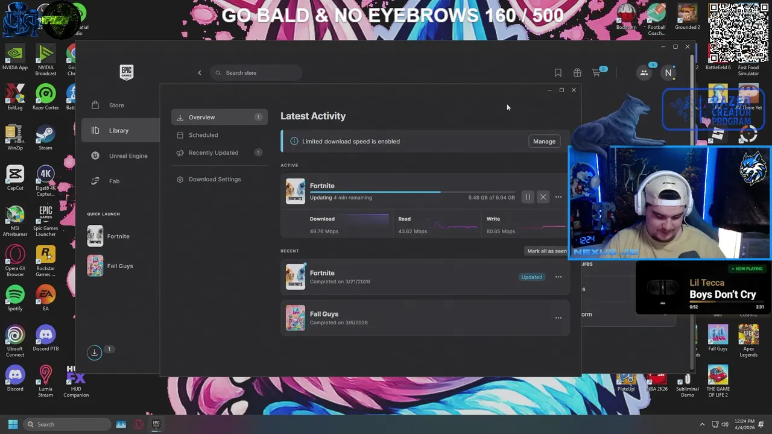The width and height of the screenshot is (772, 434).
Task: Open the wishlist bookmark icon
Action: pos(558,73)
